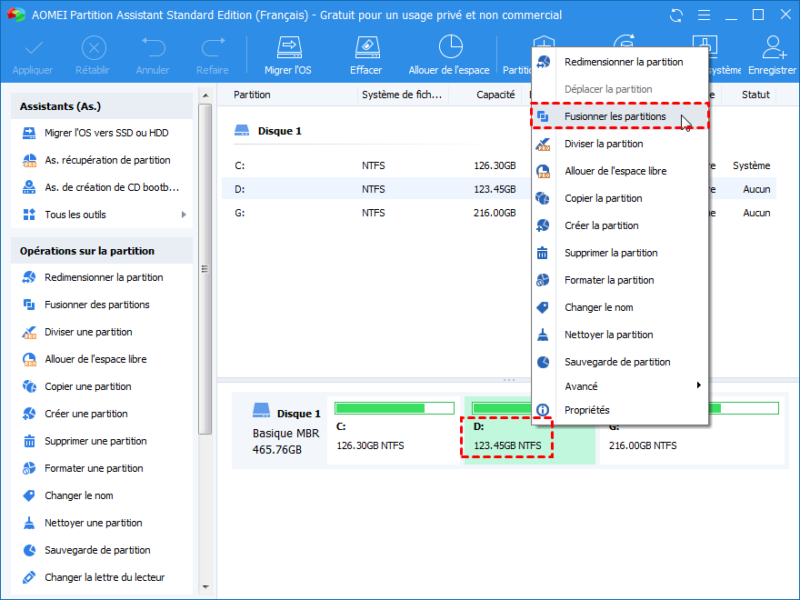Choose Allouer de l'espace libre in context menu

(619, 172)
